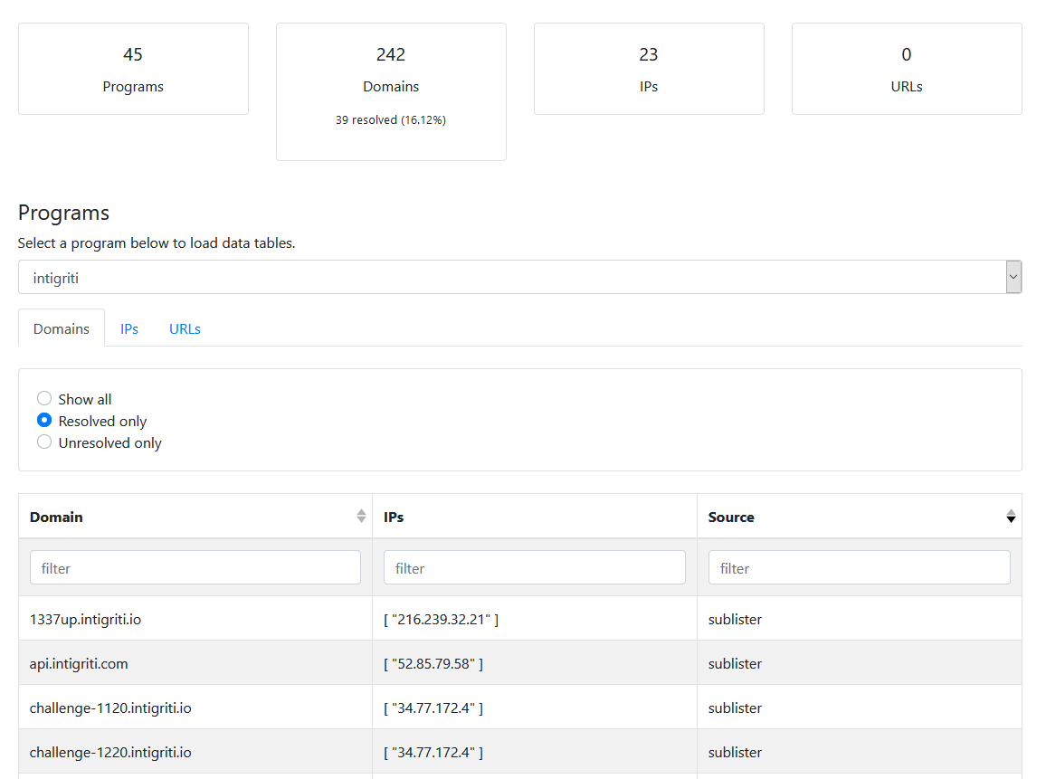The width and height of the screenshot is (1046, 779).
Task: Click sublister source in 1337up.intigriti.io row
Action: click(735, 619)
